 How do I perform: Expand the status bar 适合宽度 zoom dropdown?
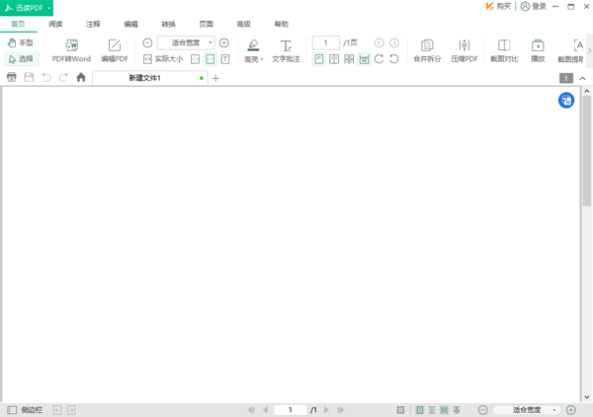[x=554, y=409]
